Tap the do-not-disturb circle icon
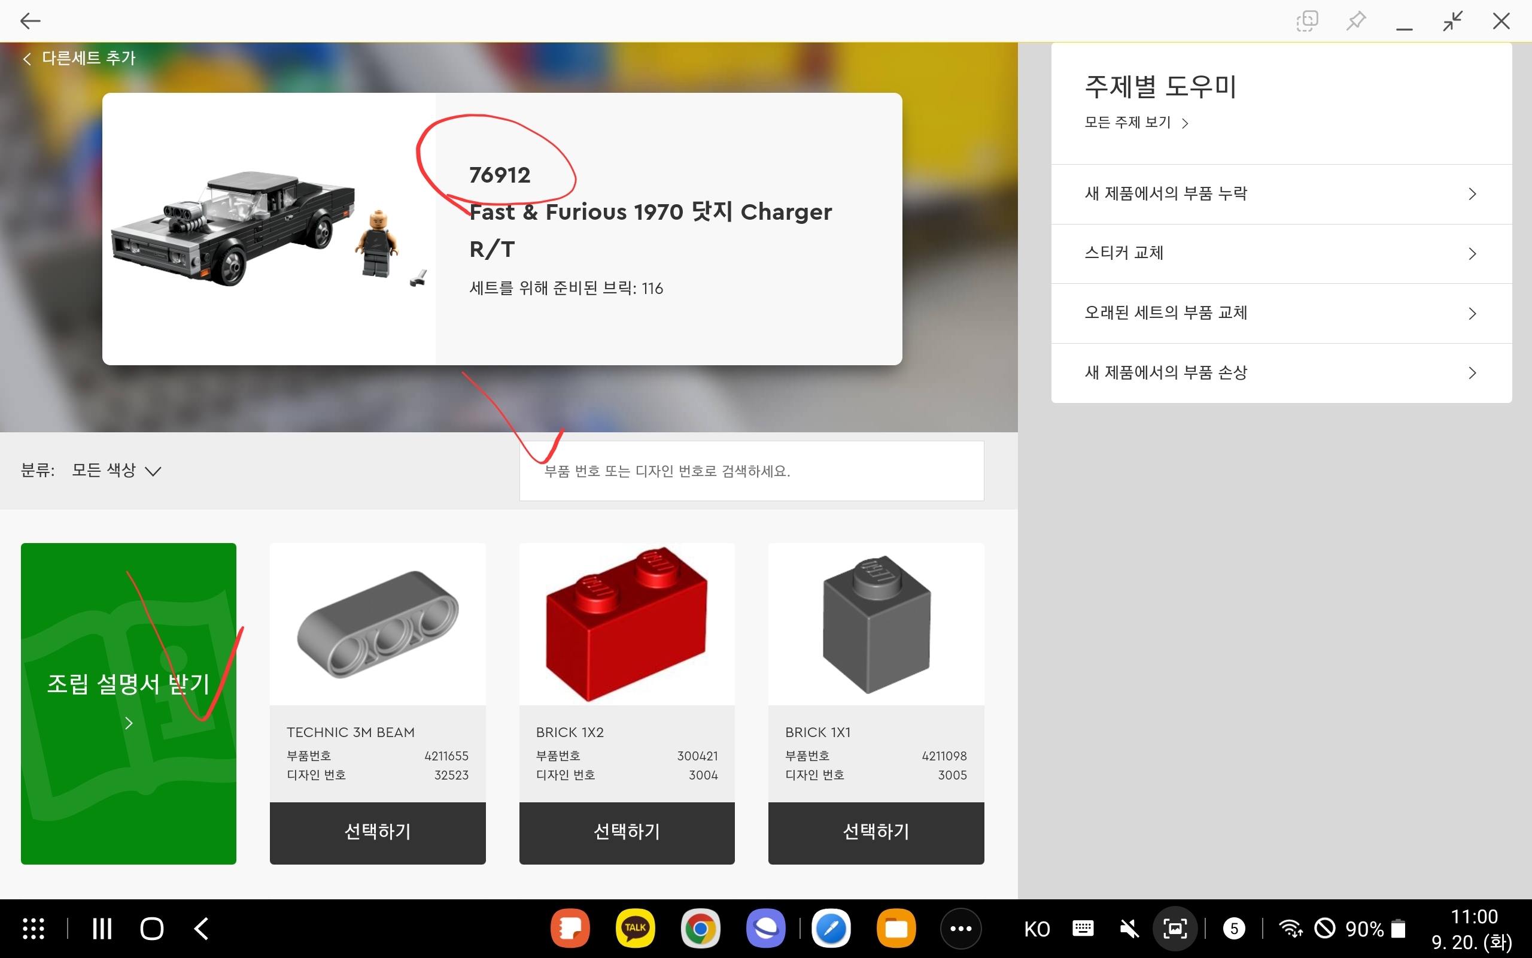The height and width of the screenshot is (958, 1532). tap(1324, 929)
